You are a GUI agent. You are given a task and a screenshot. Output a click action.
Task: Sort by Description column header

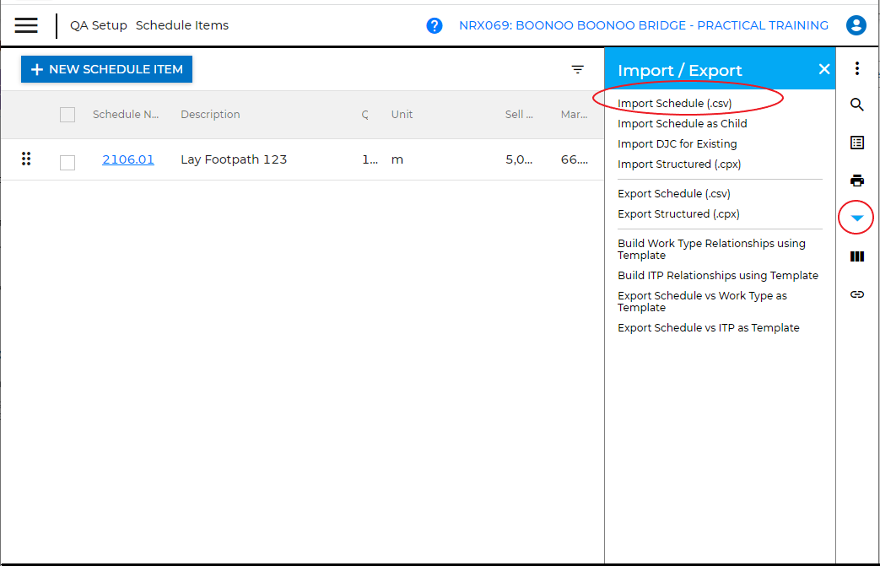[x=210, y=115]
